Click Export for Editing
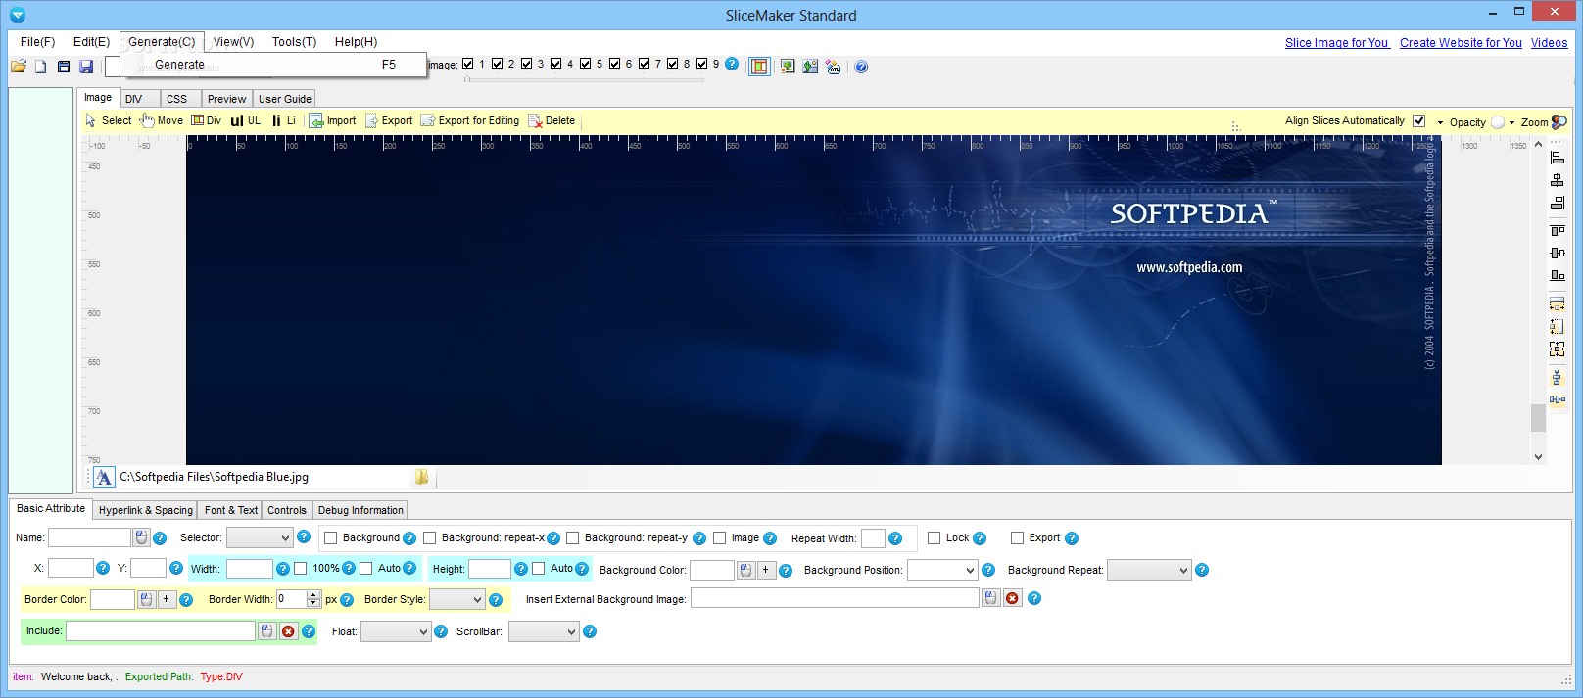 click(x=470, y=120)
